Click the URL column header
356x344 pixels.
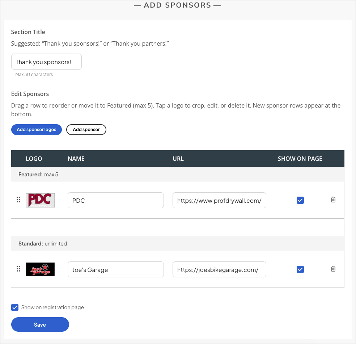coord(178,159)
